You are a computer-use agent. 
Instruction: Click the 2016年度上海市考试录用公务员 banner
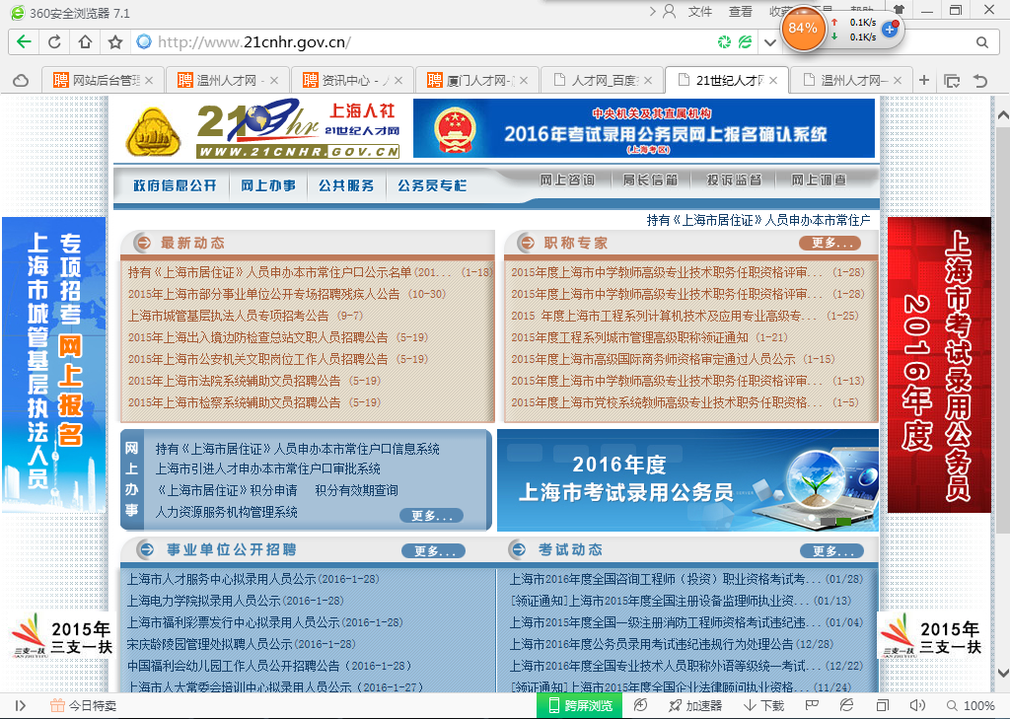687,480
